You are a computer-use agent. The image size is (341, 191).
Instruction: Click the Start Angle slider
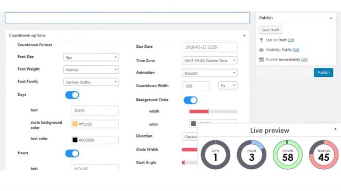pos(190,162)
